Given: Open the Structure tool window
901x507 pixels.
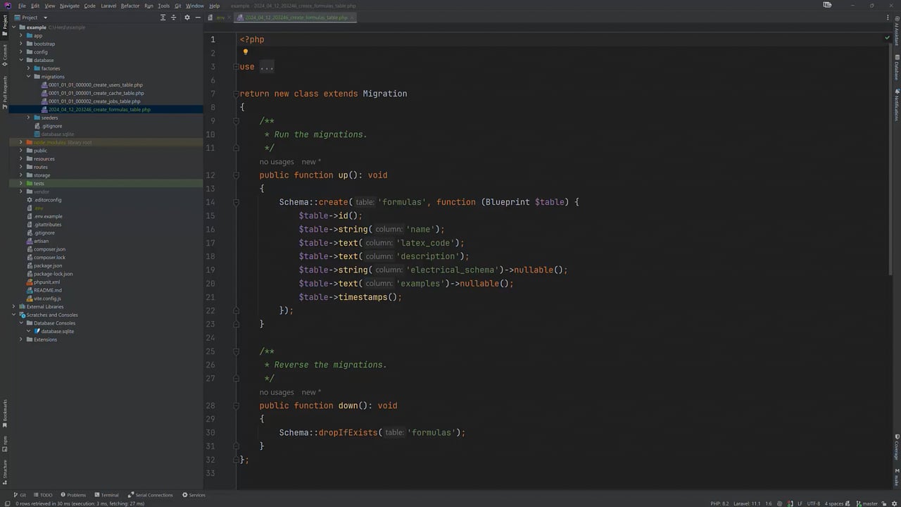Looking at the screenshot, I should [4, 471].
